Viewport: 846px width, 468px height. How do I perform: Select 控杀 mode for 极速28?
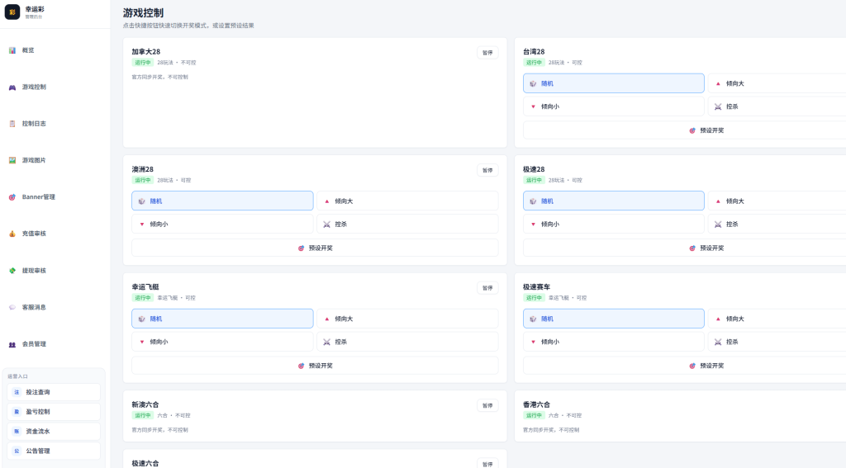[x=777, y=224]
